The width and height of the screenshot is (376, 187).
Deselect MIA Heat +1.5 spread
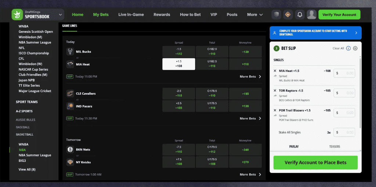click(x=179, y=64)
